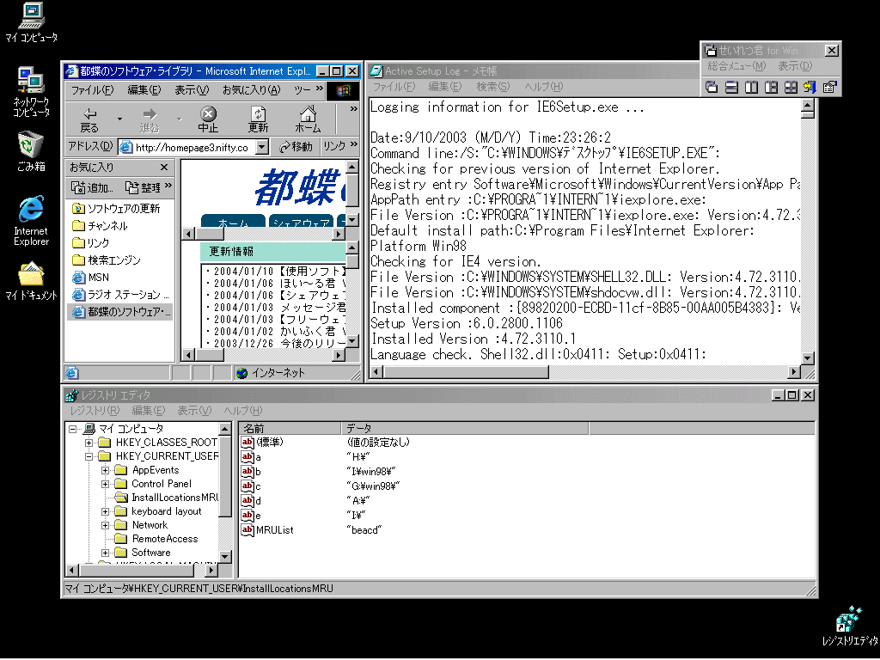
Task: Select the レジストリエディタ shortcut on desktop
Action: click(850, 626)
